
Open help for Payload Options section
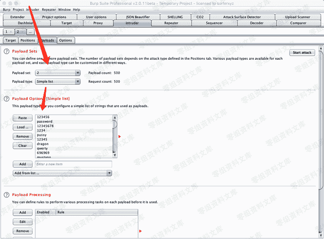(x=7, y=98)
